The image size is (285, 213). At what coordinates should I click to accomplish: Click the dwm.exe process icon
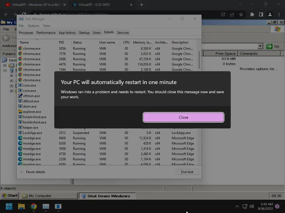click(20, 106)
